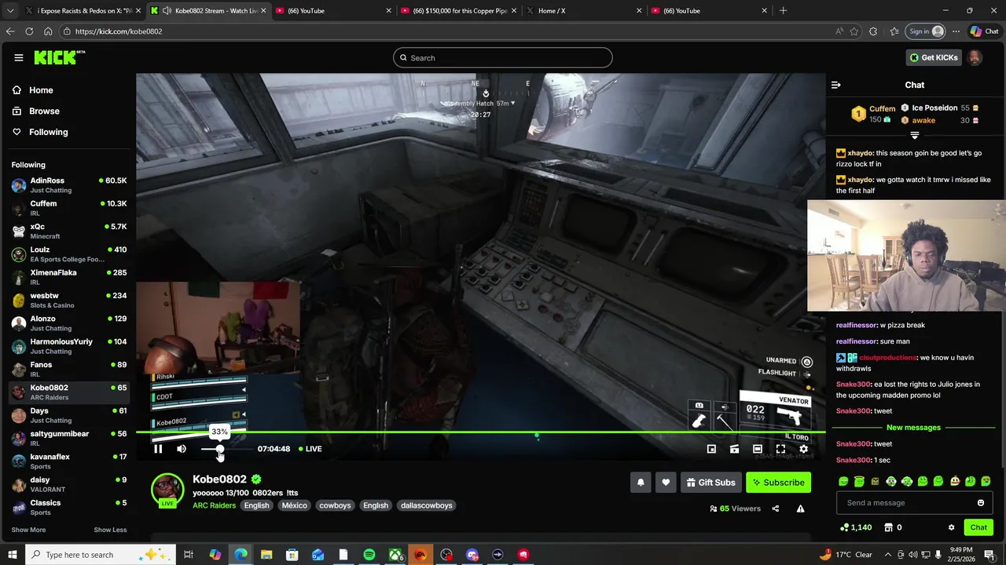Follow Kobe0802 with the heart button
The image size is (1006, 565).
pos(666,483)
